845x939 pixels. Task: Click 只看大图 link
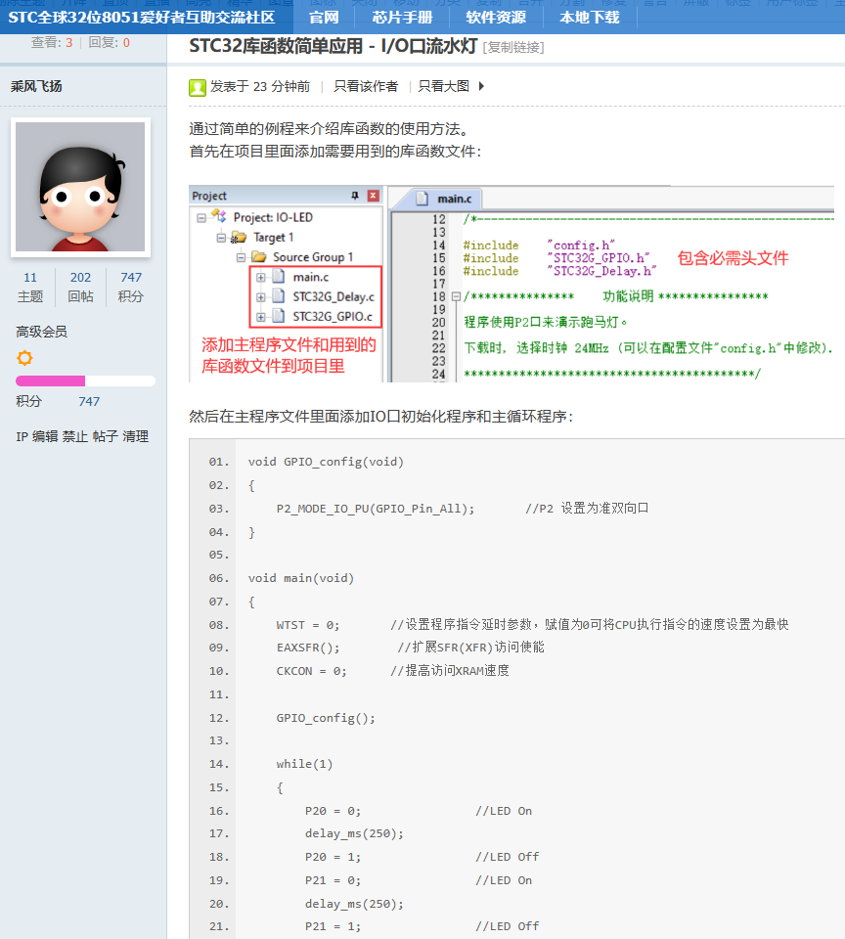tap(444, 86)
